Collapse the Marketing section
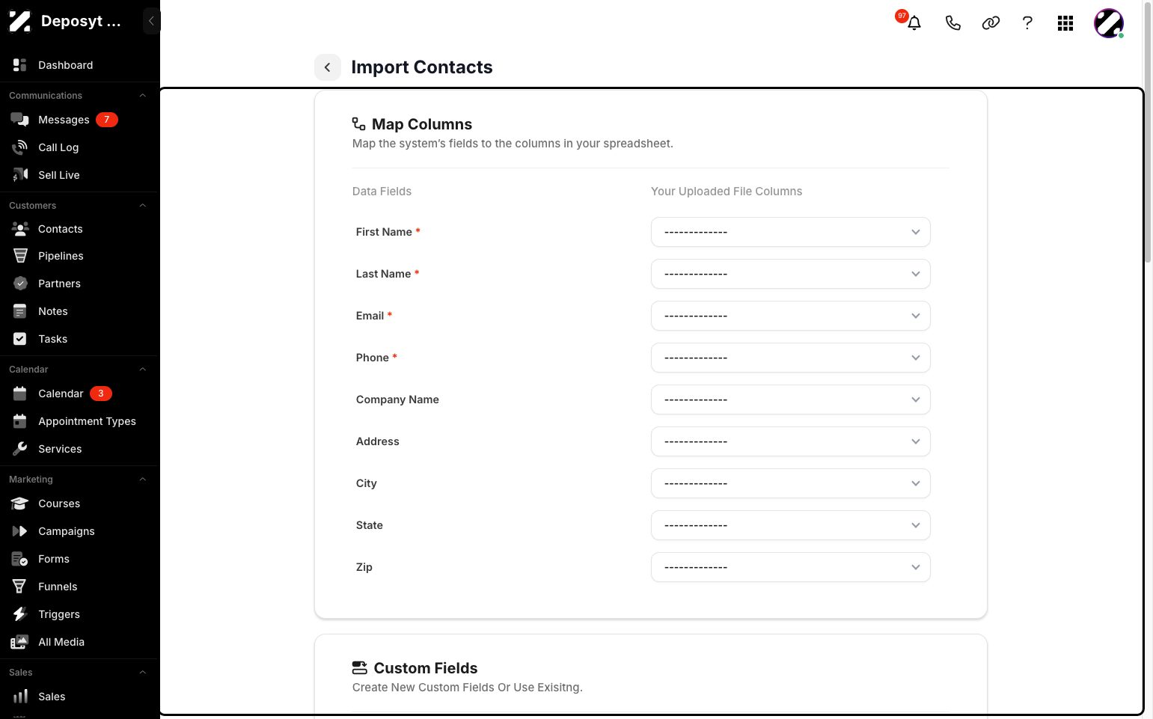 pos(142,480)
